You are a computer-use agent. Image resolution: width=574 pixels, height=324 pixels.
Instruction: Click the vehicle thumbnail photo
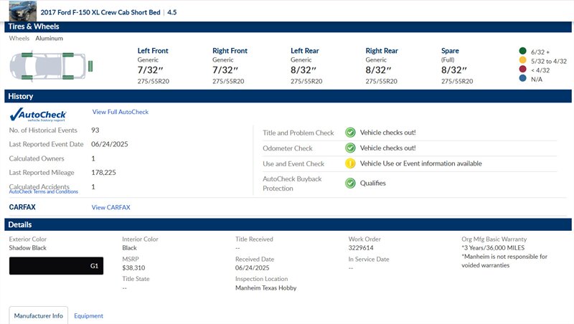click(23, 11)
